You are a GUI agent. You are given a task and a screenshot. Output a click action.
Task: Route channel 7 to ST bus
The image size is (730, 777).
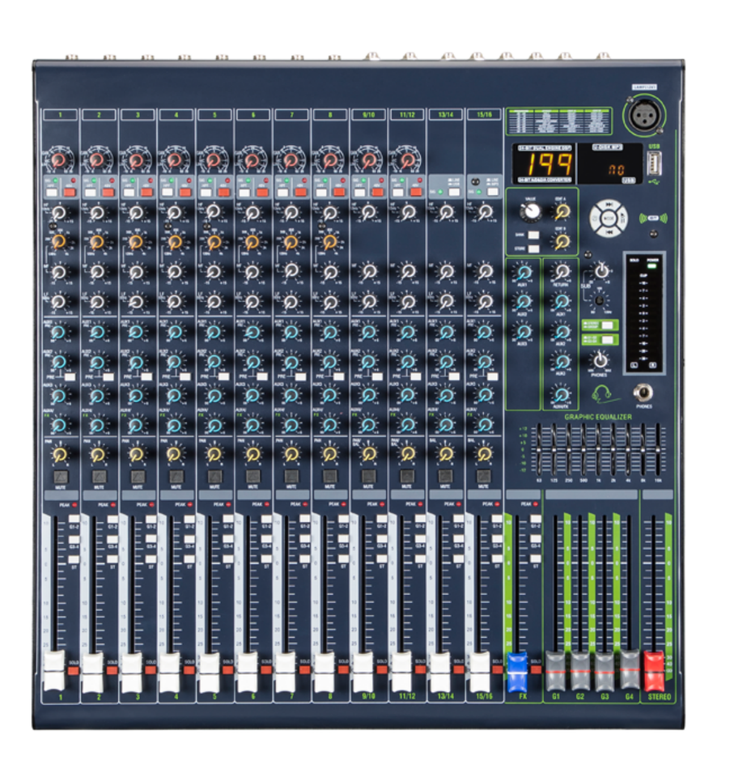tap(304, 559)
